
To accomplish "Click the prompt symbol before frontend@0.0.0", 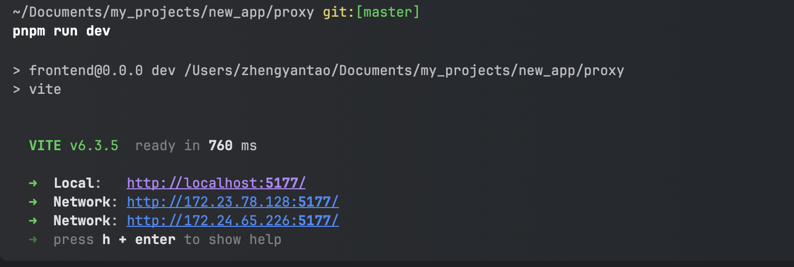I will coord(17,70).
